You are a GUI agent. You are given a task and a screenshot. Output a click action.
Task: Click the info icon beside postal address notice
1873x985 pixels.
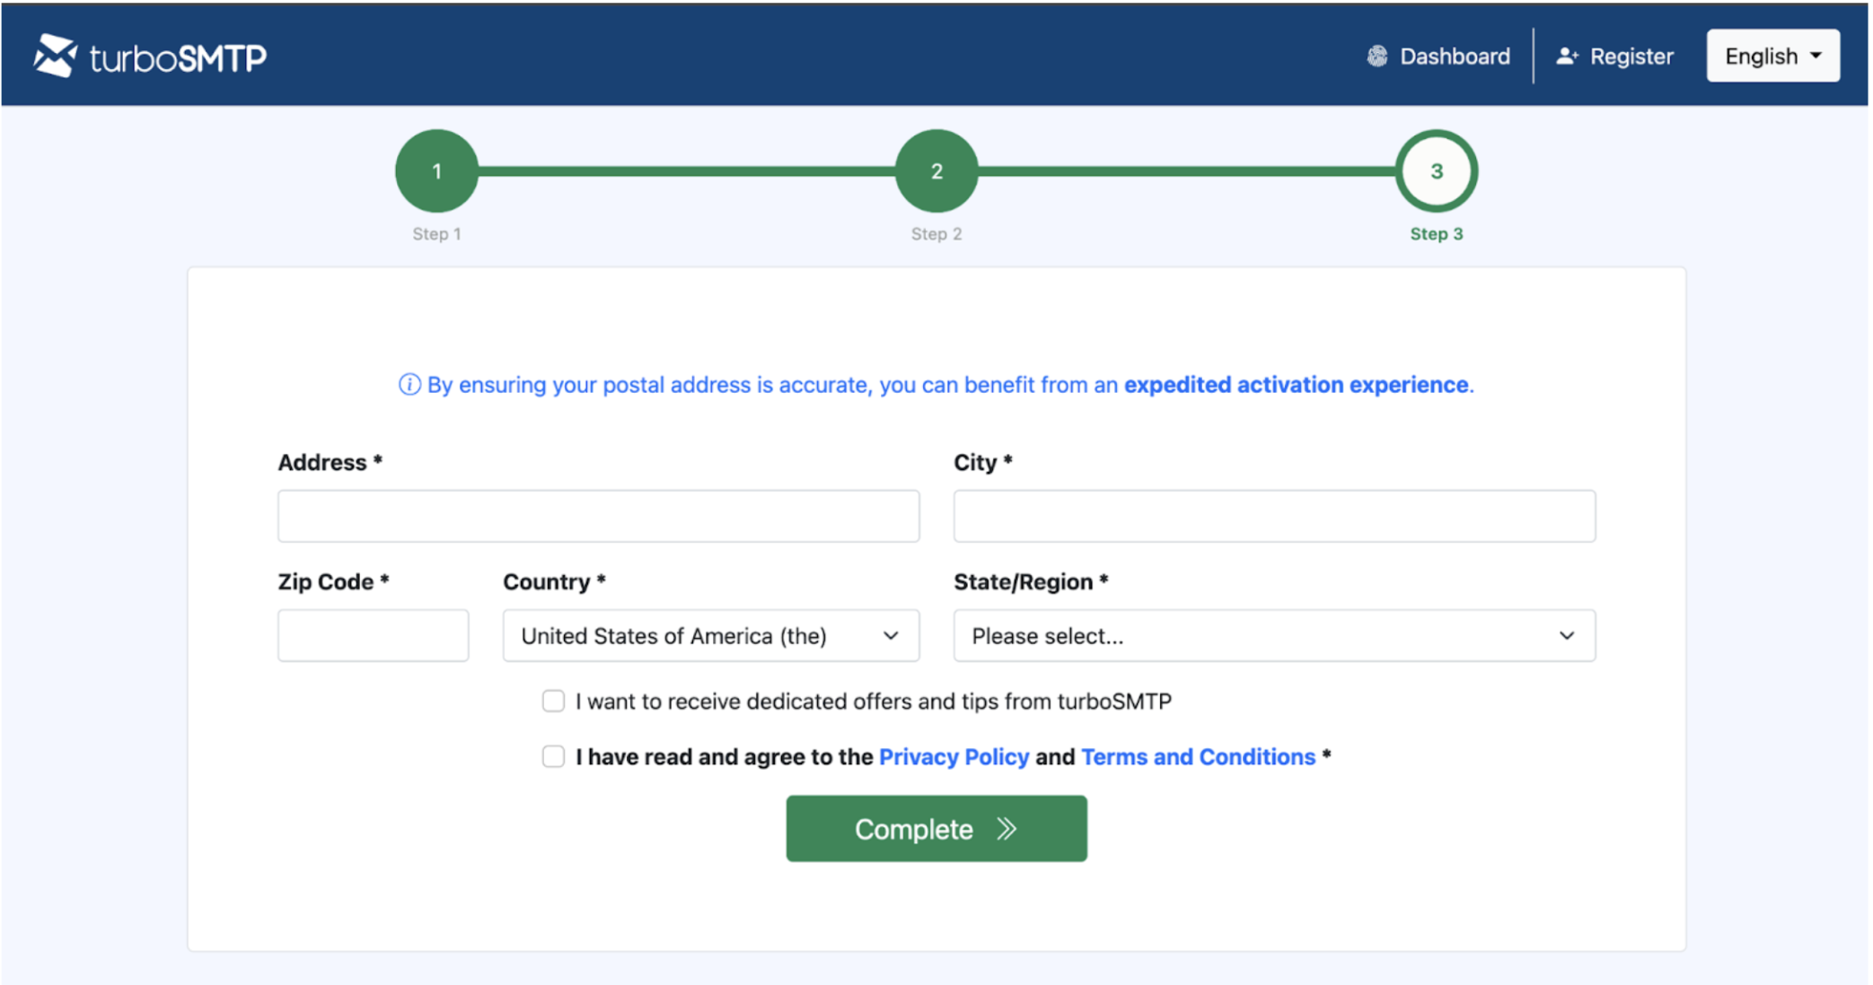tap(409, 385)
